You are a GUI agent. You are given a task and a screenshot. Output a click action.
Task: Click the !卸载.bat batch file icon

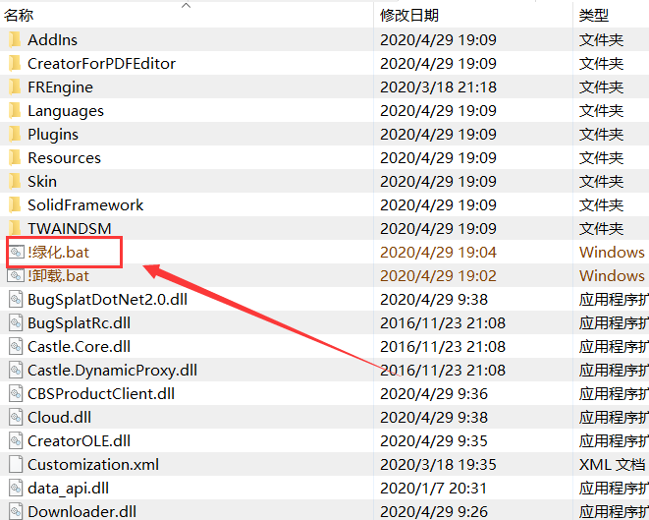(16, 276)
